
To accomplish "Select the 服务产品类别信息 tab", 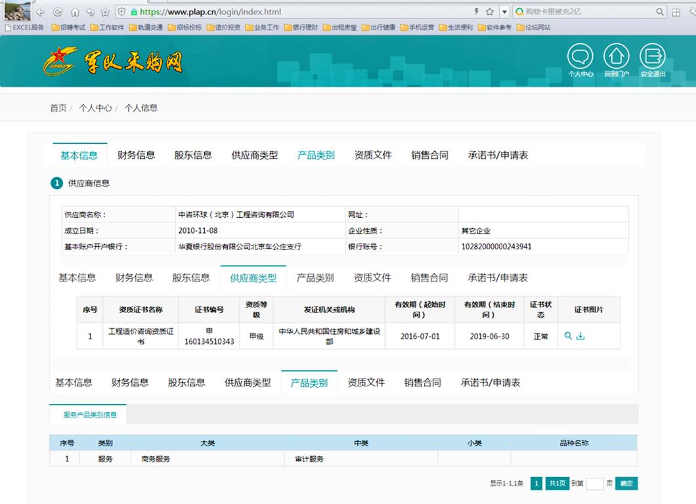I will 90,415.
